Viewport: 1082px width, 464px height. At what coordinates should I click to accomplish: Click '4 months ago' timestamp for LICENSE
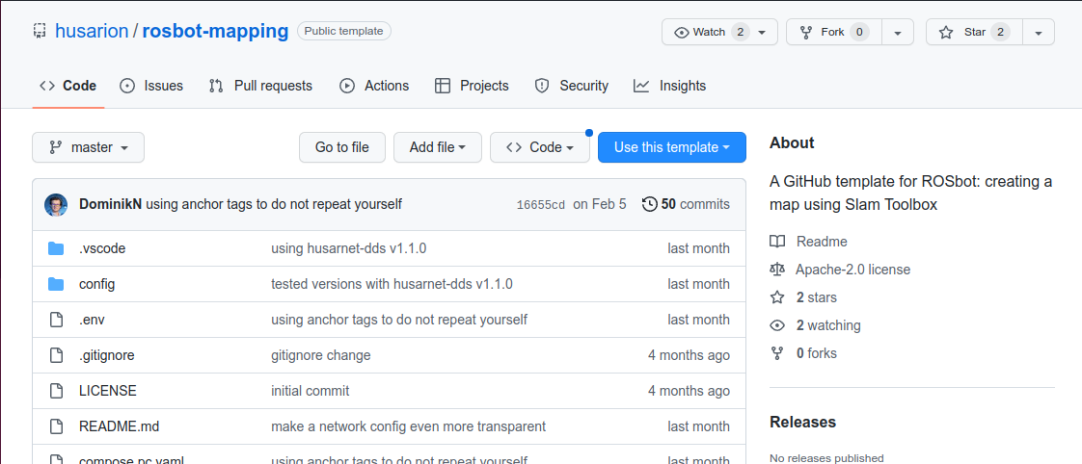click(x=689, y=391)
